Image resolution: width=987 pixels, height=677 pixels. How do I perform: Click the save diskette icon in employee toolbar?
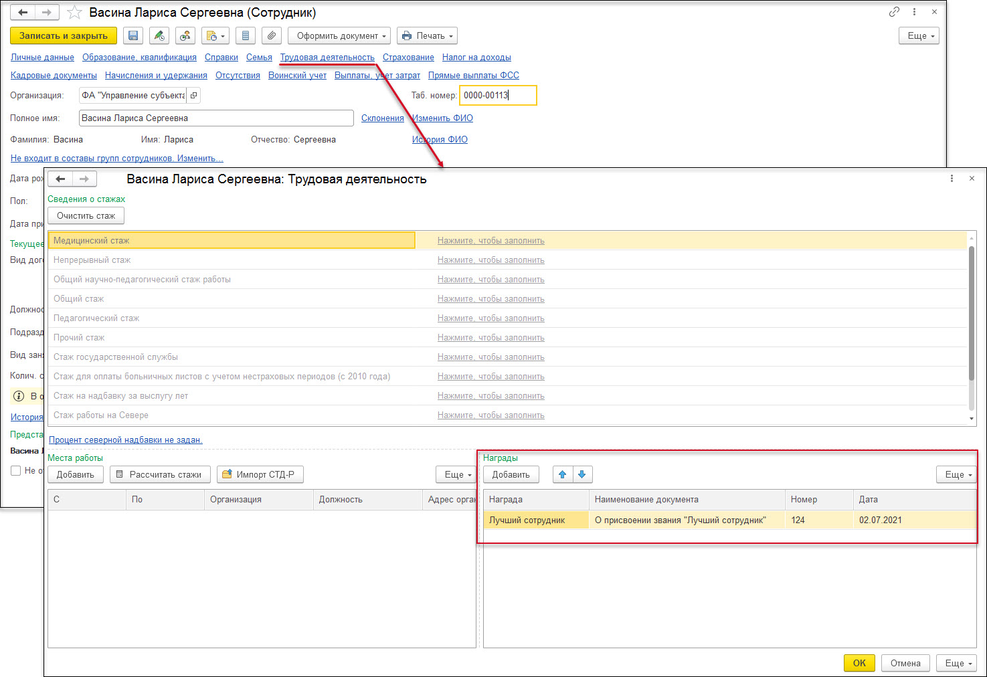click(133, 36)
